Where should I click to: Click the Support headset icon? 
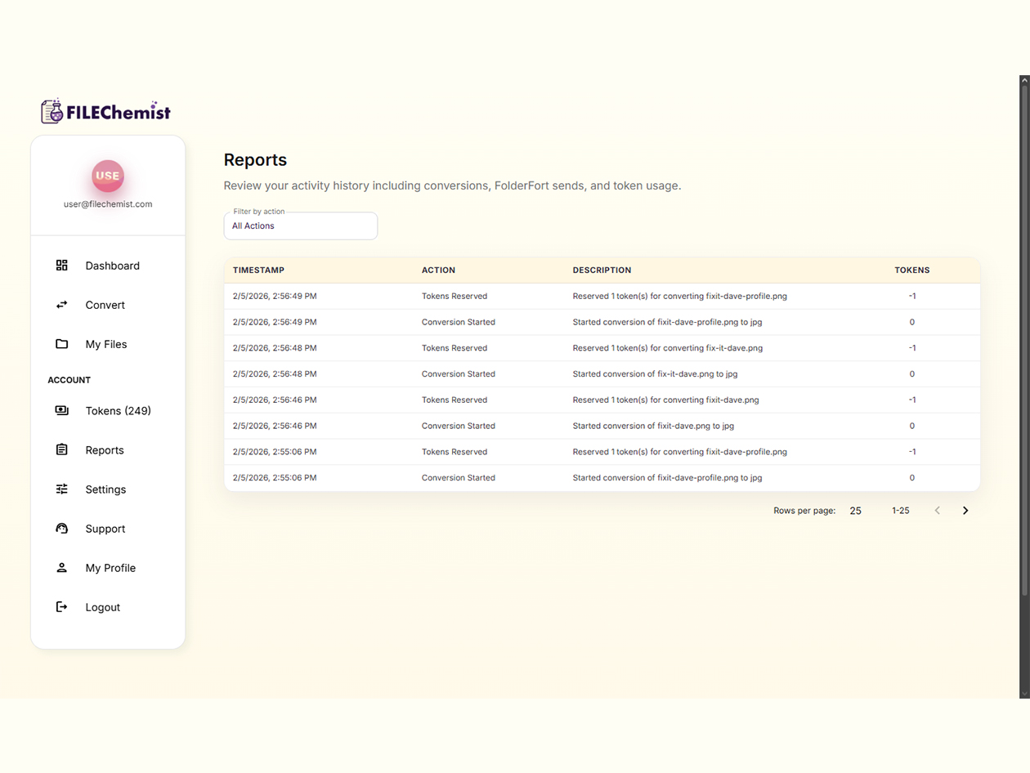61,528
